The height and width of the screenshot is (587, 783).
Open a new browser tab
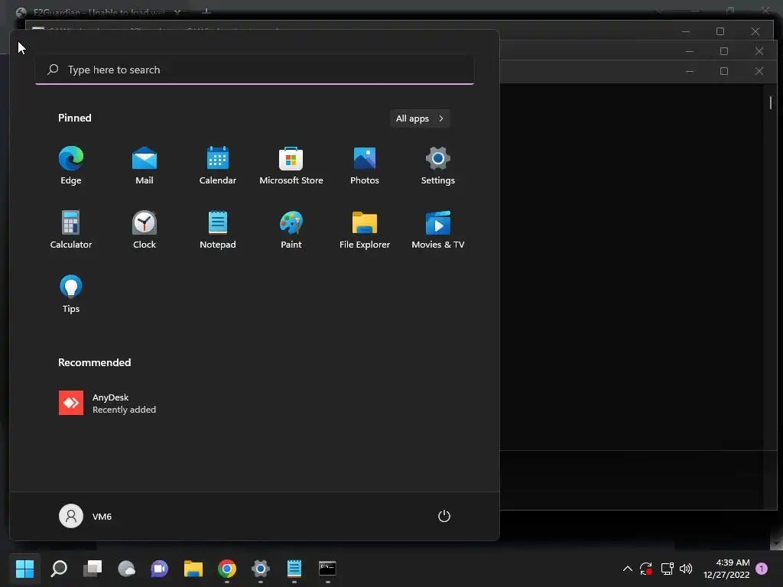(206, 11)
